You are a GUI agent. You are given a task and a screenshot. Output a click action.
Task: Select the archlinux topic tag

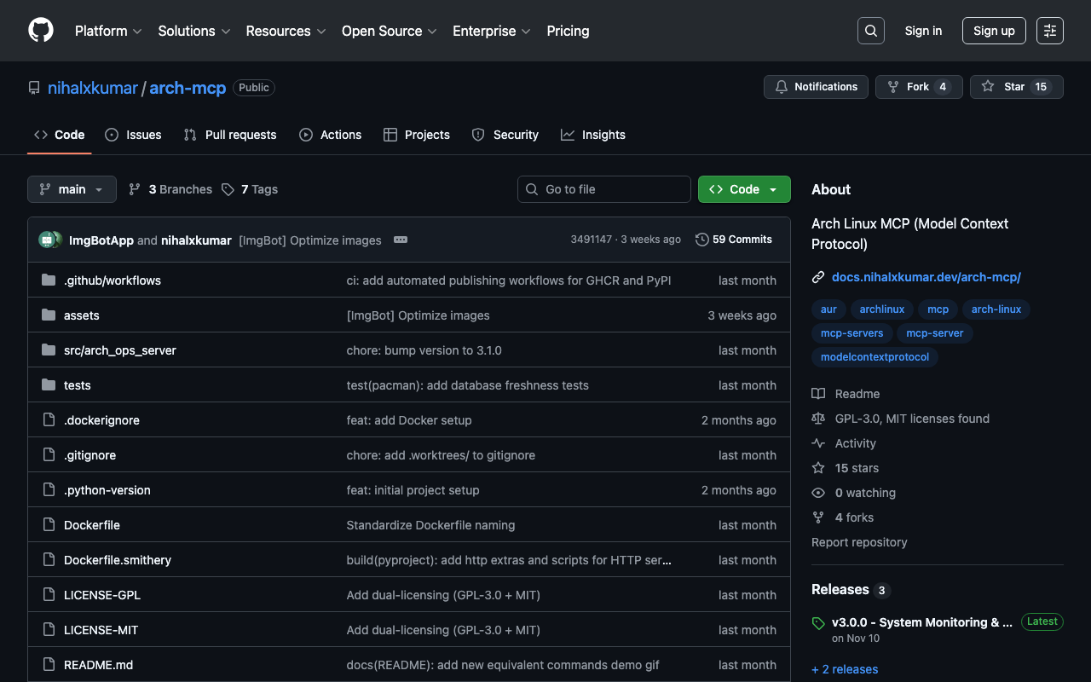[881, 309]
